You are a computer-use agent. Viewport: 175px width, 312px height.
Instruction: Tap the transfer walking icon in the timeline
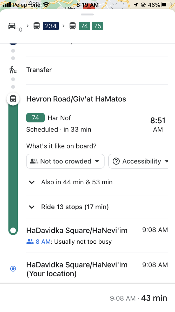13,70
